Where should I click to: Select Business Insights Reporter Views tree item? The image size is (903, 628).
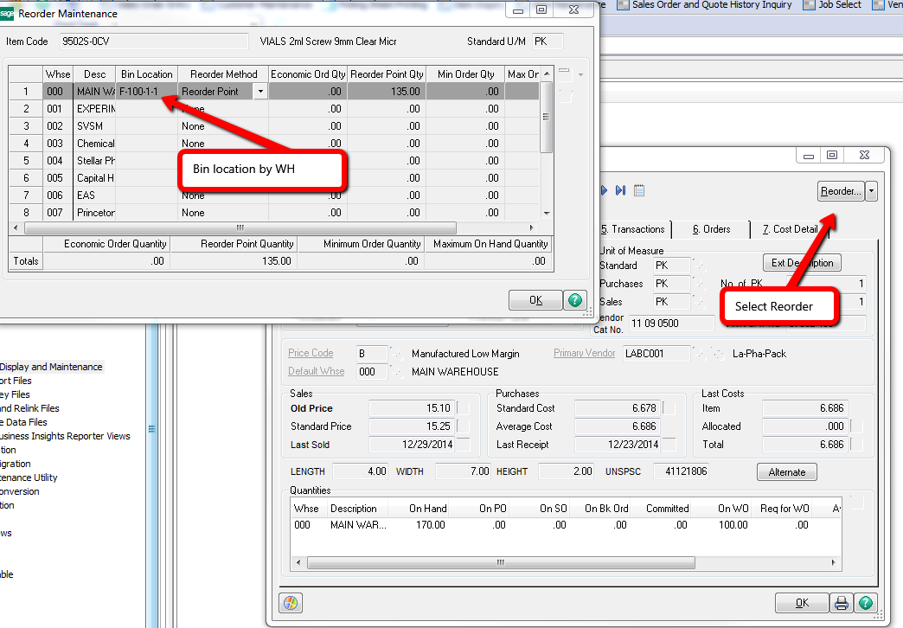[66, 436]
